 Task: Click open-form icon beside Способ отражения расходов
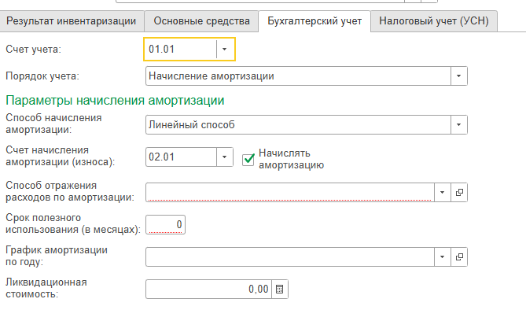tap(460, 192)
